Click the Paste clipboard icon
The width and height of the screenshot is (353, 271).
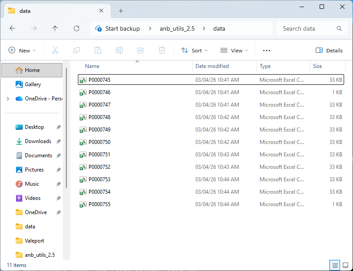click(98, 50)
